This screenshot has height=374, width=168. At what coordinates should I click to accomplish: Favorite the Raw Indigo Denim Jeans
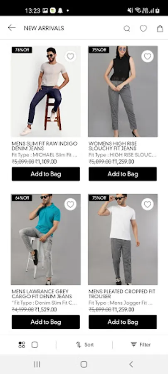click(70, 57)
